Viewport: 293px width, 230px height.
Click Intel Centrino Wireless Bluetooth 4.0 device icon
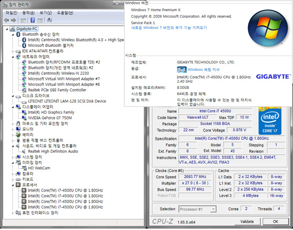pyautogui.click(x=24, y=40)
